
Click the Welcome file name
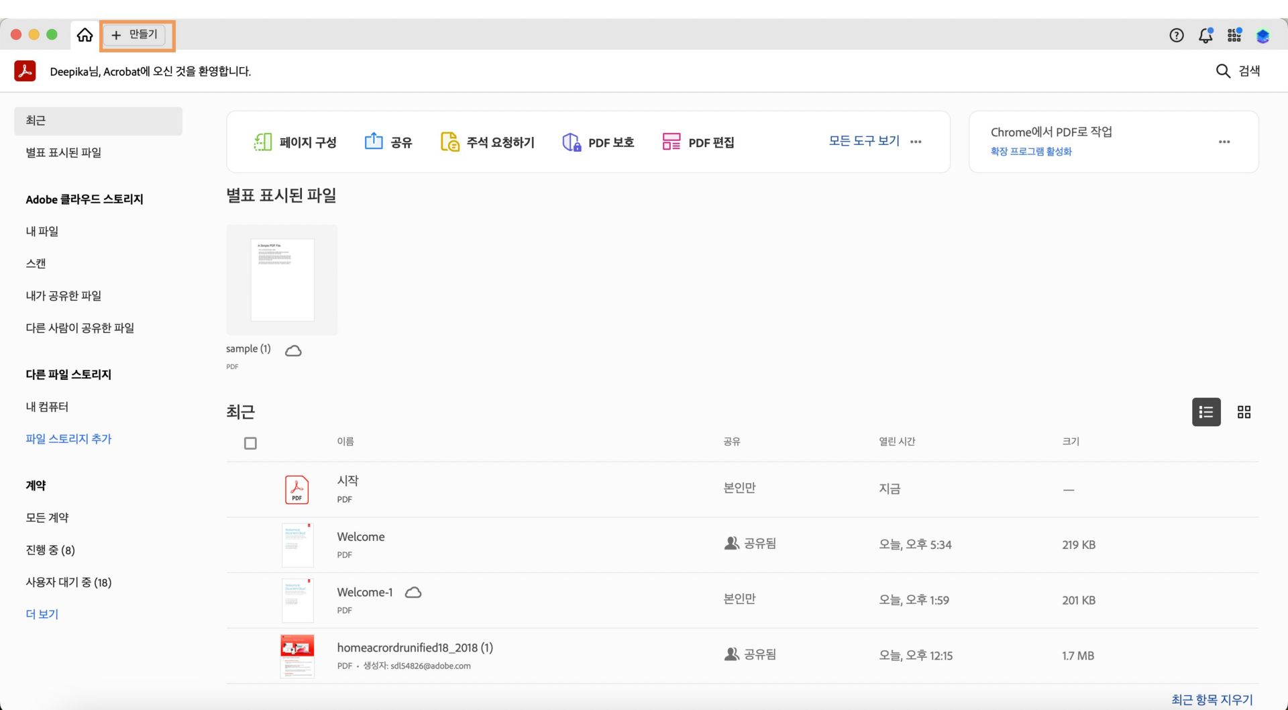pyautogui.click(x=361, y=537)
